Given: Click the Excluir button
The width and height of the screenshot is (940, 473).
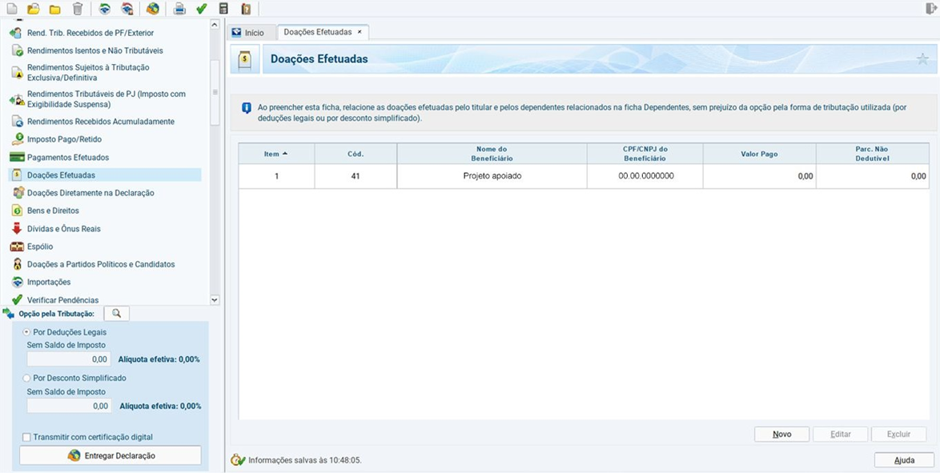Looking at the screenshot, I should tap(898, 434).
